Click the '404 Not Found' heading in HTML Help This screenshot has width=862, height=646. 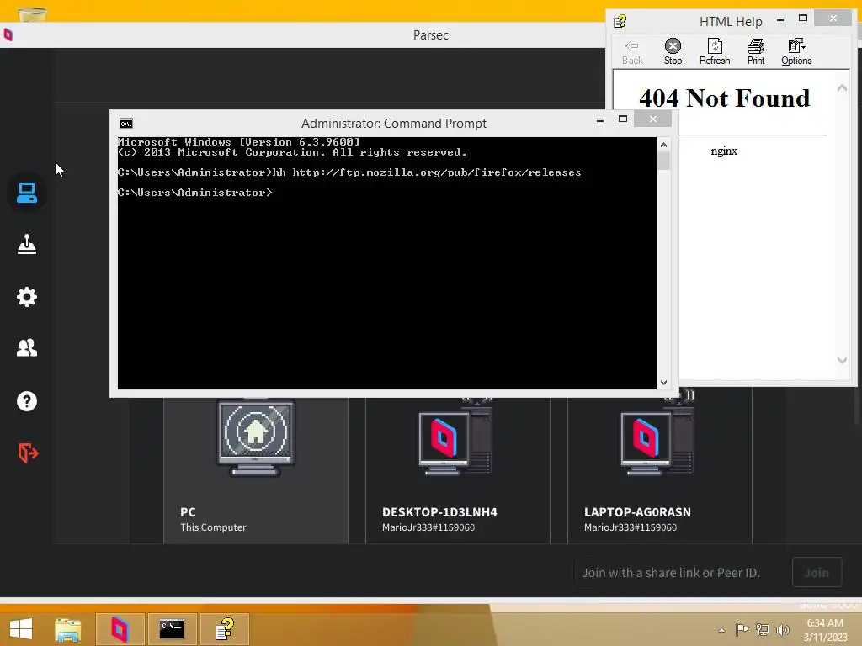[725, 99]
